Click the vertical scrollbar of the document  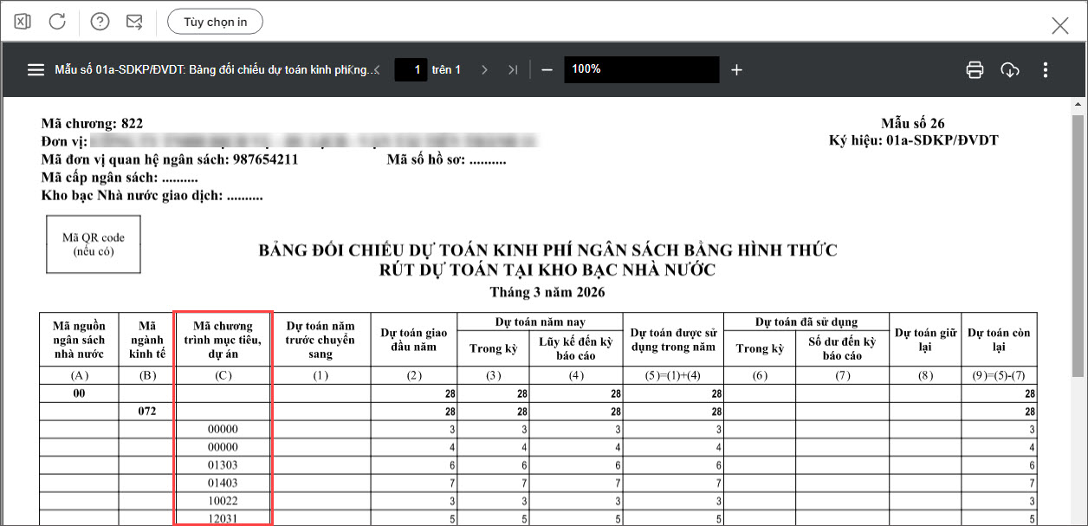(x=1078, y=243)
